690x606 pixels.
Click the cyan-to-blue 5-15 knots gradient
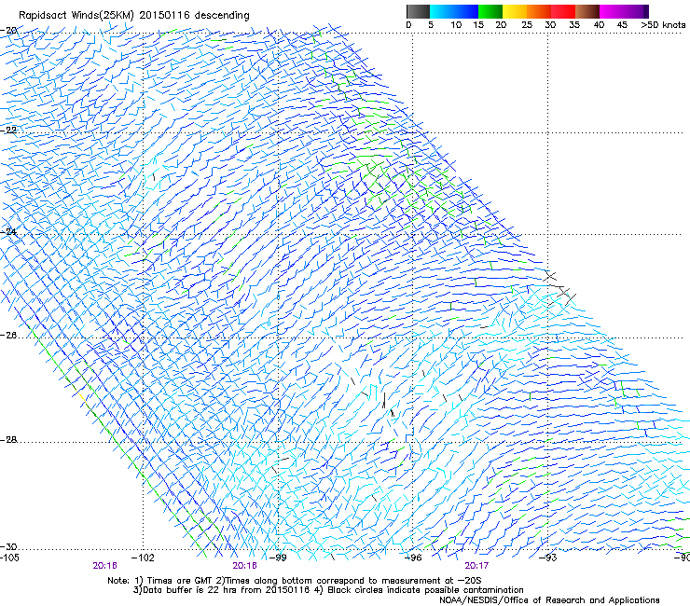tap(454, 11)
